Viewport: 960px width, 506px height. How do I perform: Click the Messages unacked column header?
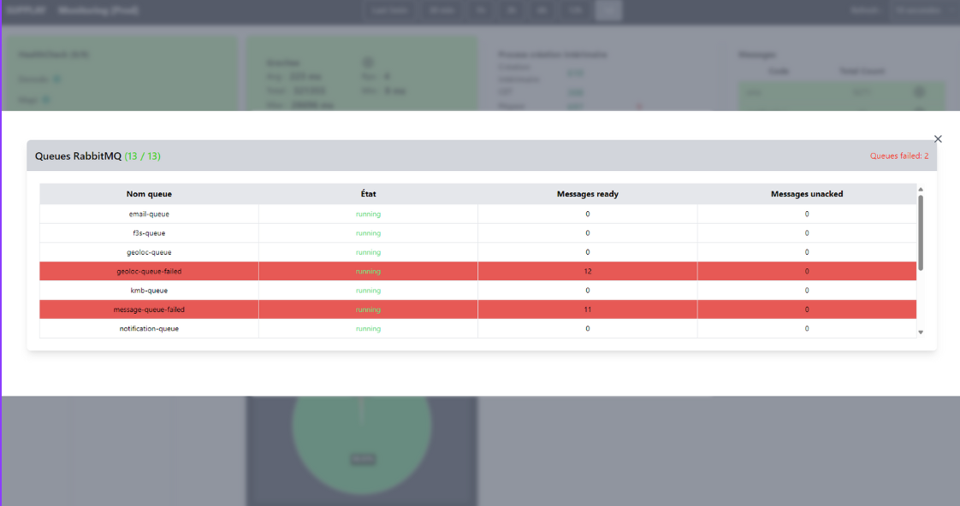point(806,194)
